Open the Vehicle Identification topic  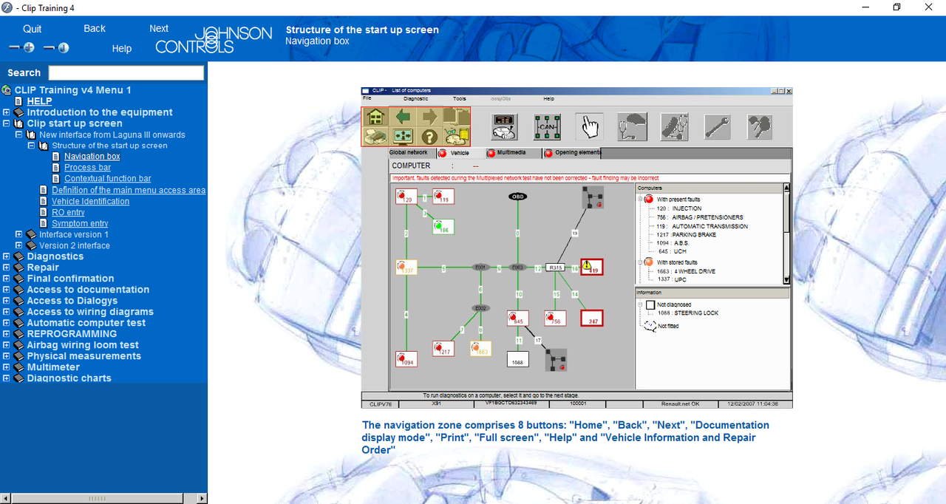[90, 201]
